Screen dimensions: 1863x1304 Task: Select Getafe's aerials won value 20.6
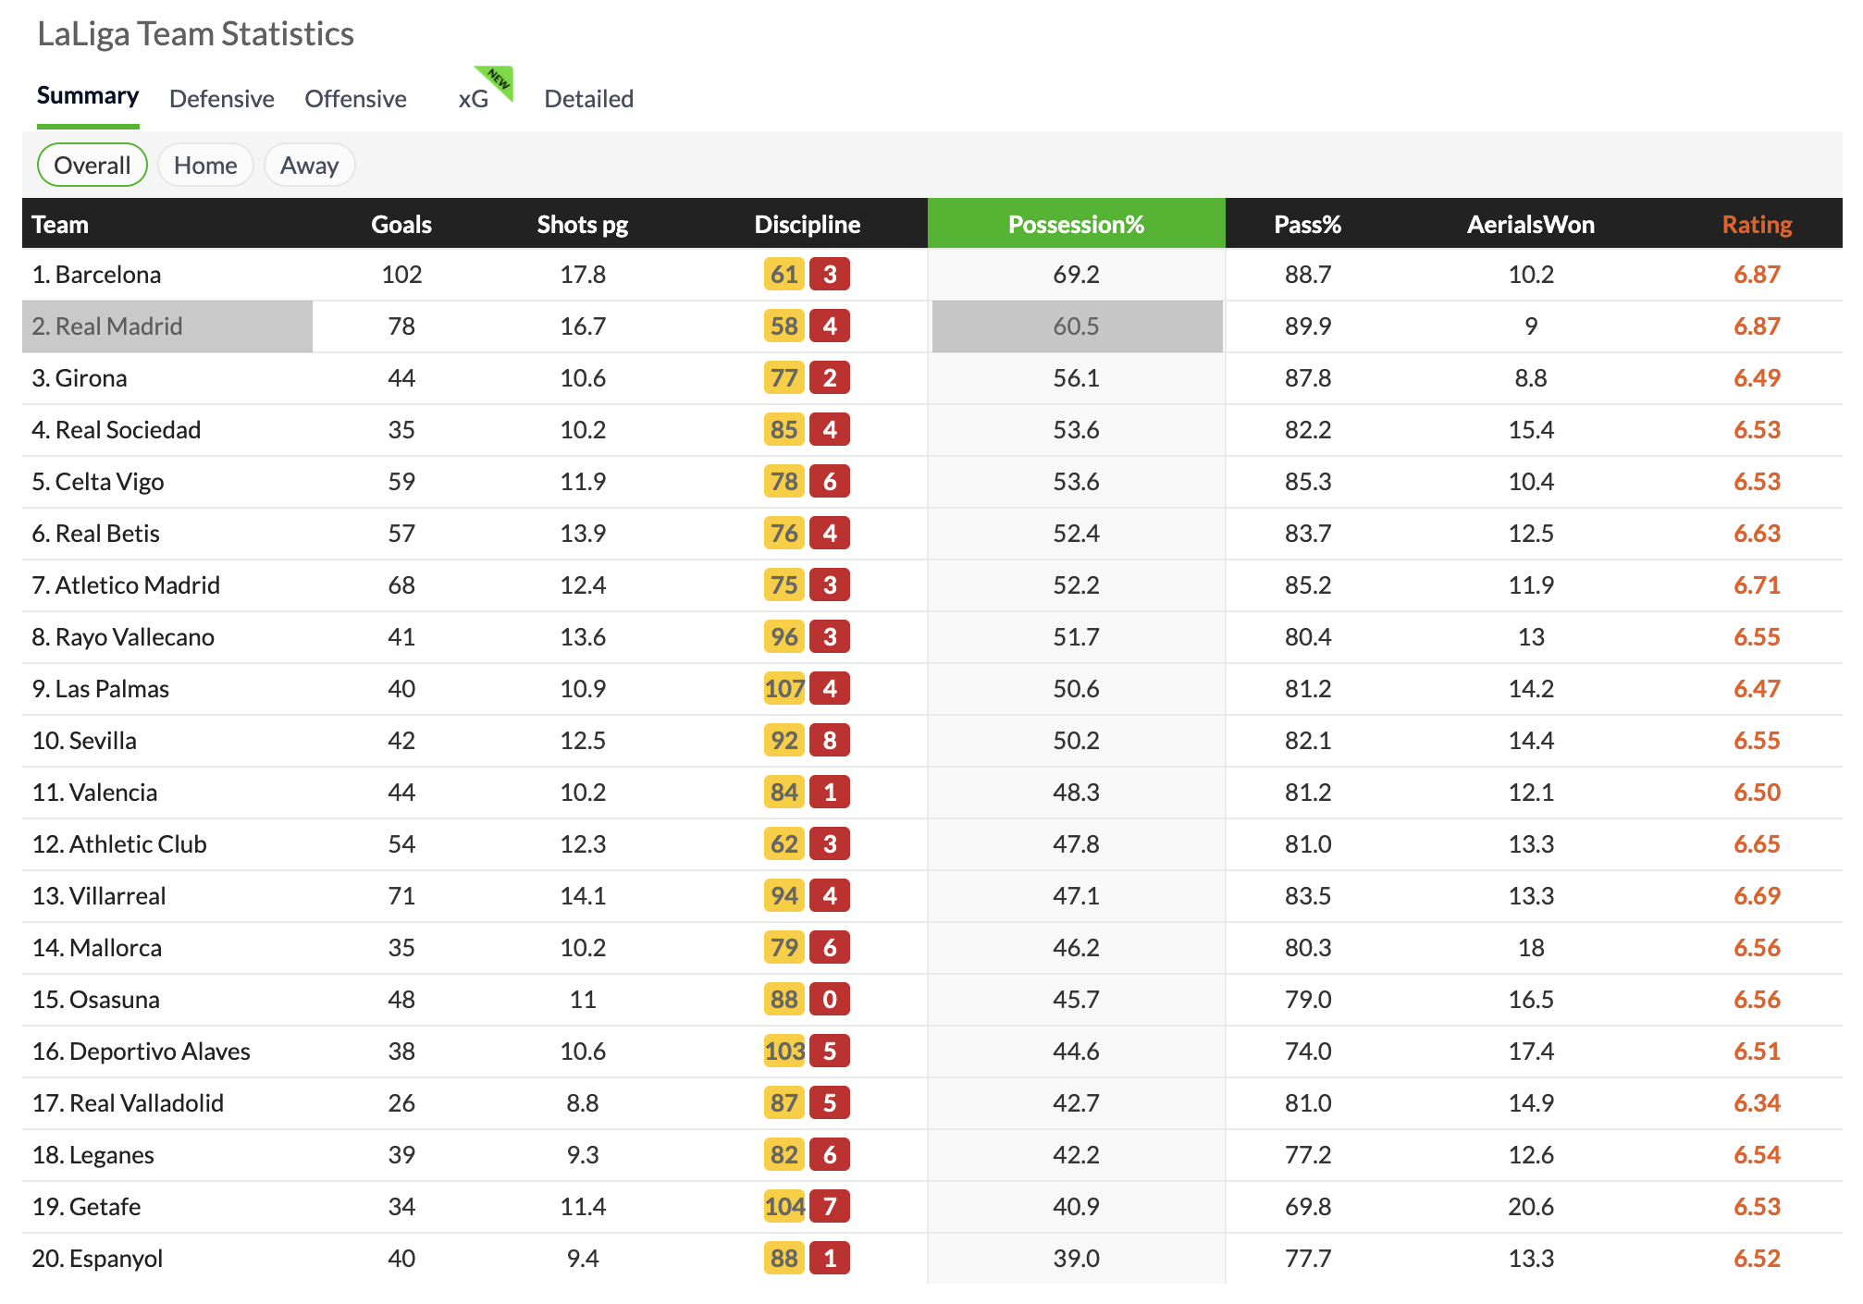pos(1531,1207)
